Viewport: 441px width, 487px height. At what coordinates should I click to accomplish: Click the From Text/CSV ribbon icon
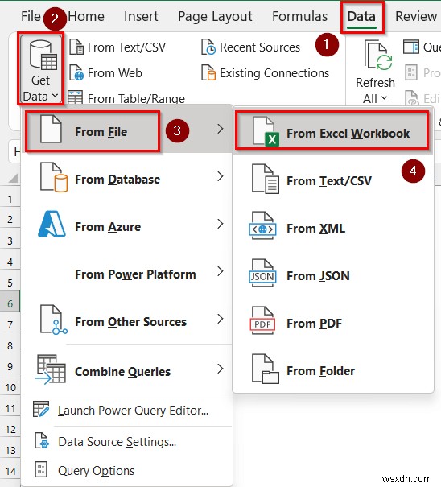tap(76, 47)
